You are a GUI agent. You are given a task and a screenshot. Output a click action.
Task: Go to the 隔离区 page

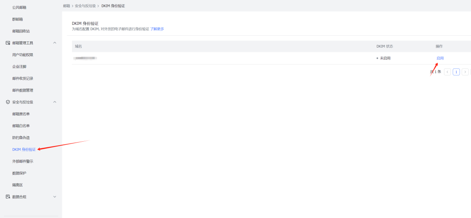coord(17,185)
